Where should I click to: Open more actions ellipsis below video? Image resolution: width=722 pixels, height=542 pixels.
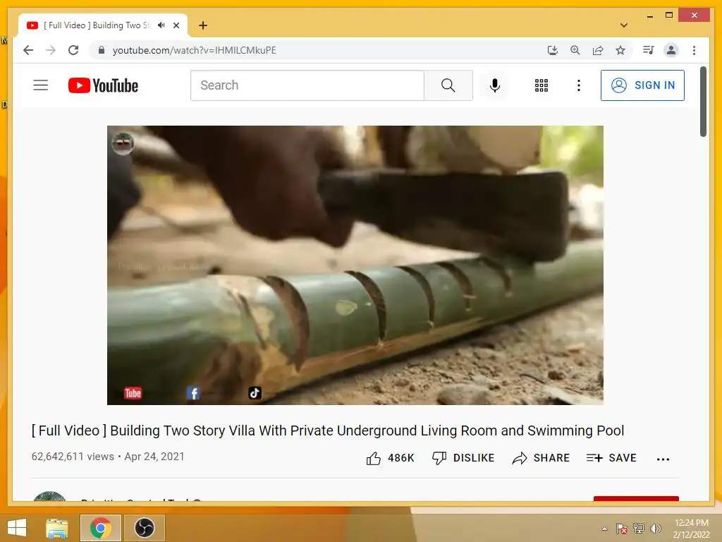pyautogui.click(x=663, y=459)
